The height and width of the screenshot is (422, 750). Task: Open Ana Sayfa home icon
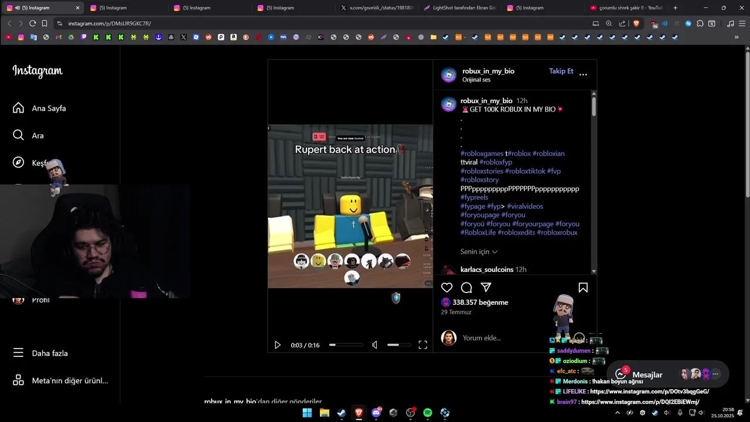[x=18, y=108]
